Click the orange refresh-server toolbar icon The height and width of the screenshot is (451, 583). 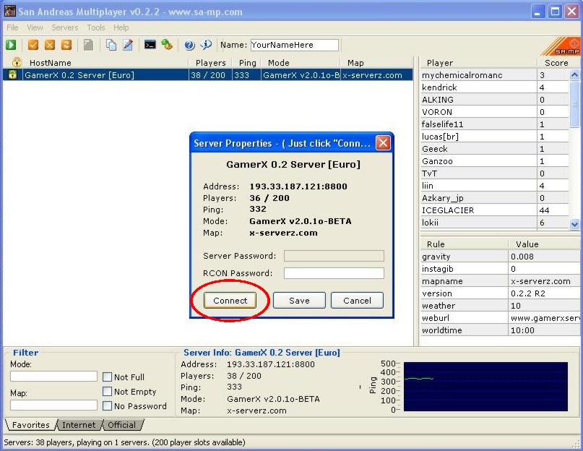[66, 45]
